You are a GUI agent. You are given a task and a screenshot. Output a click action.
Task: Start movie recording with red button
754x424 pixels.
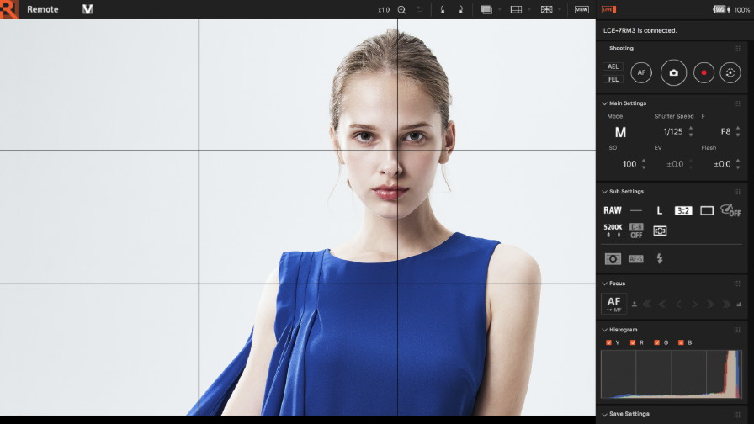(x=704, y=72)
